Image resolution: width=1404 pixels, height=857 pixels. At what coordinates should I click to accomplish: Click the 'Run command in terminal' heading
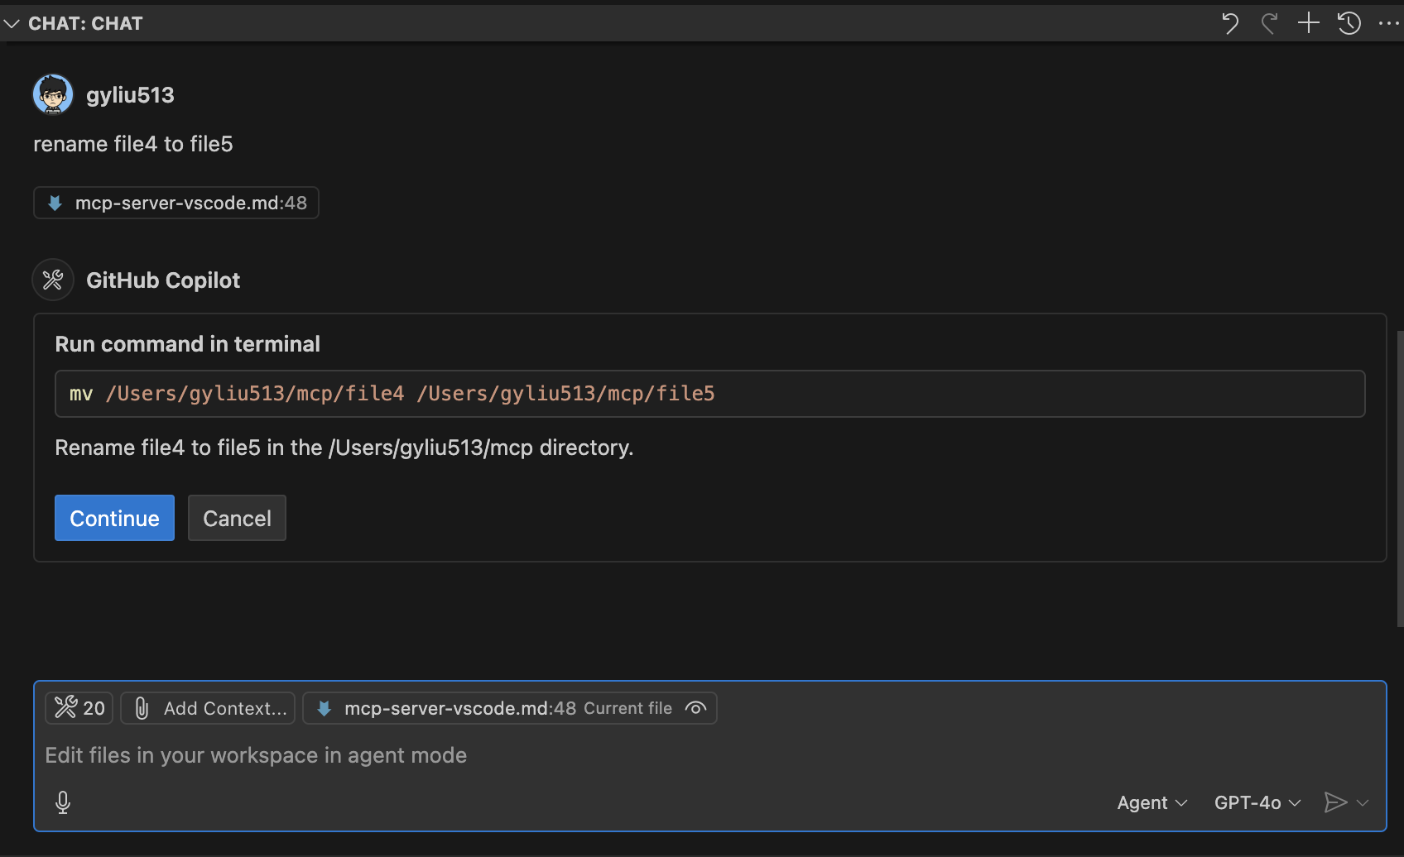click(188, 344)
